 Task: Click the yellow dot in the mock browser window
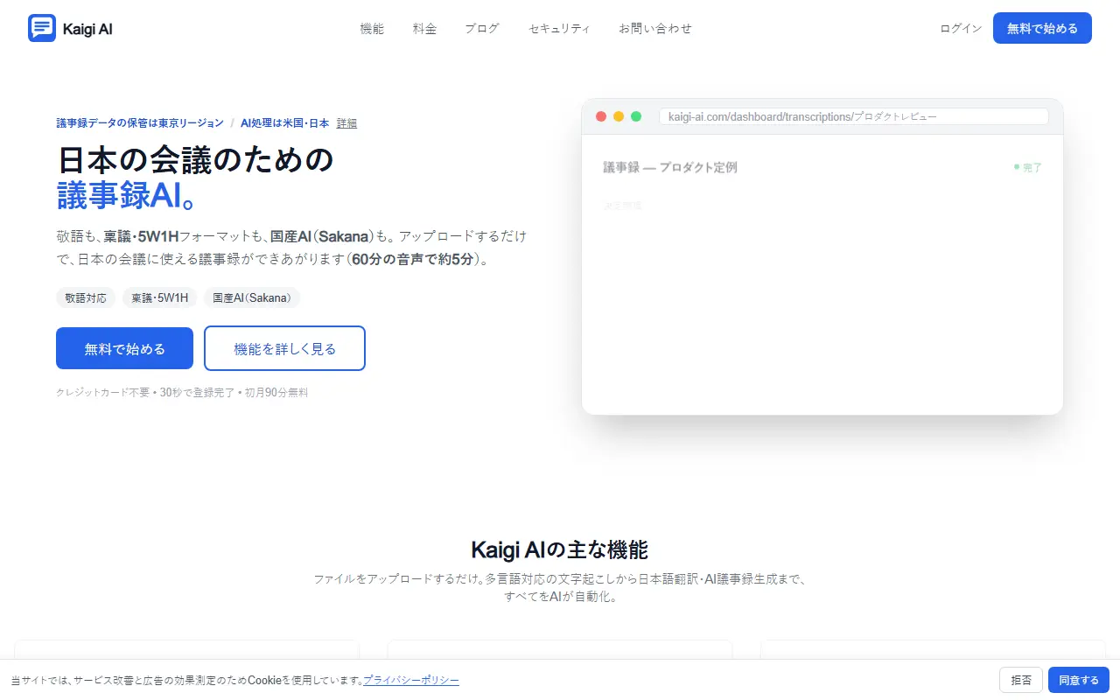(x=619, y=116)
